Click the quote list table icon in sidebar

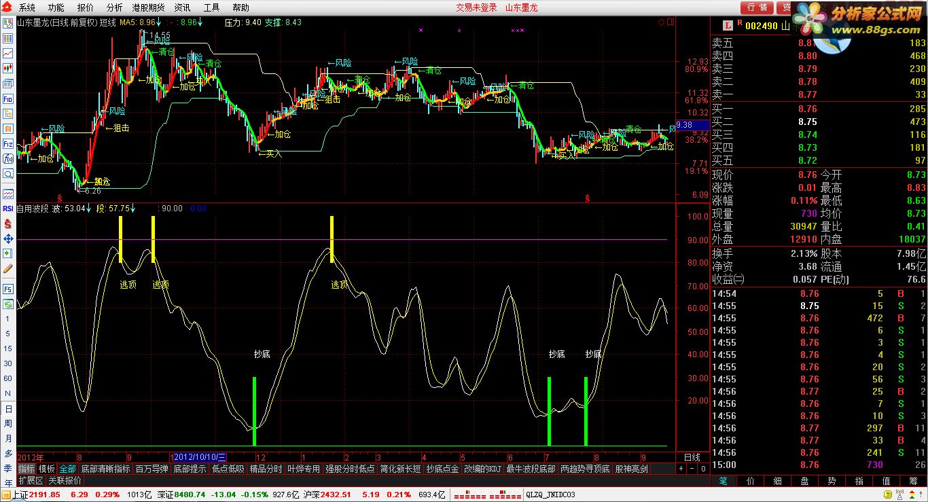point(8,38)
